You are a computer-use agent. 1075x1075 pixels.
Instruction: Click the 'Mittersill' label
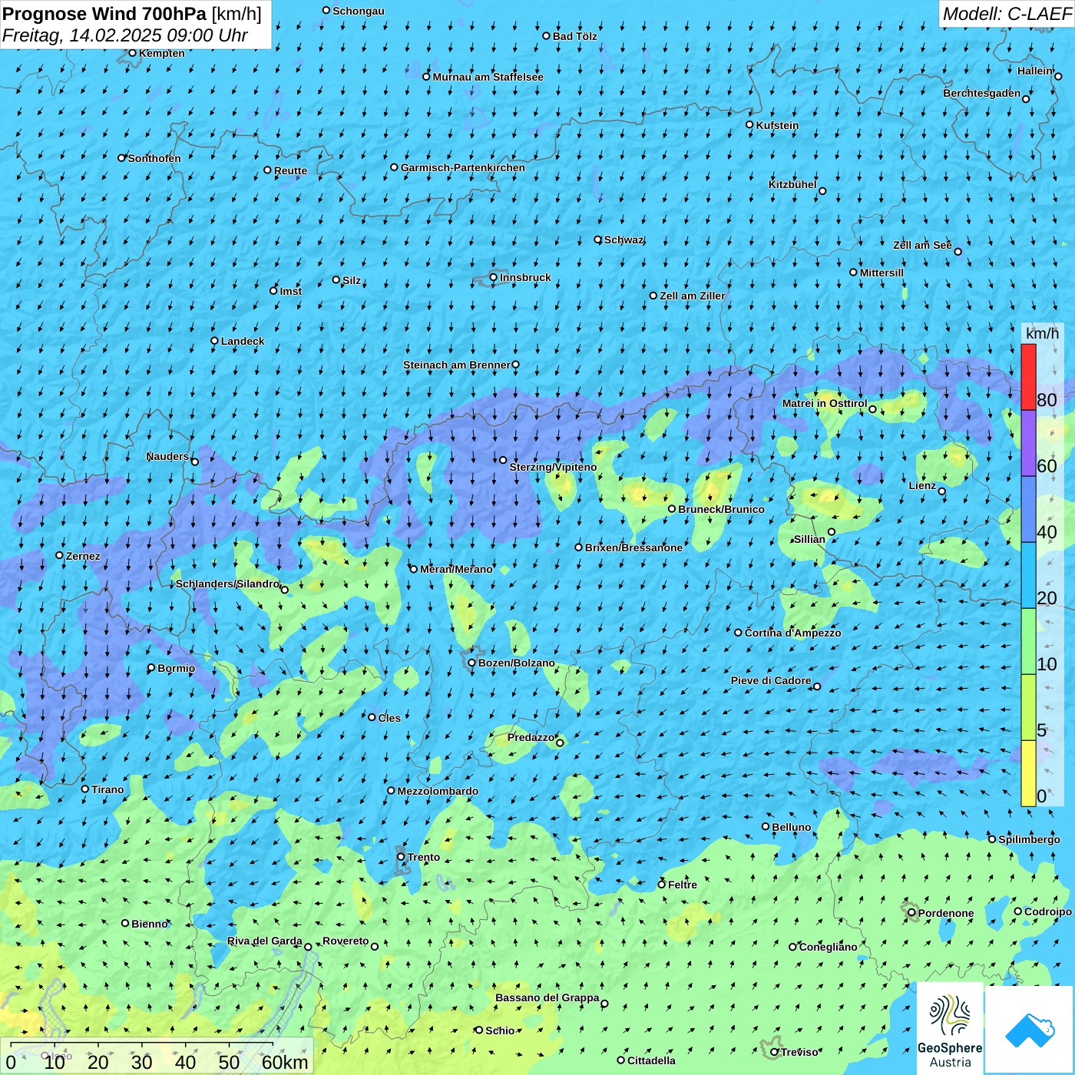tap(881, 273)
